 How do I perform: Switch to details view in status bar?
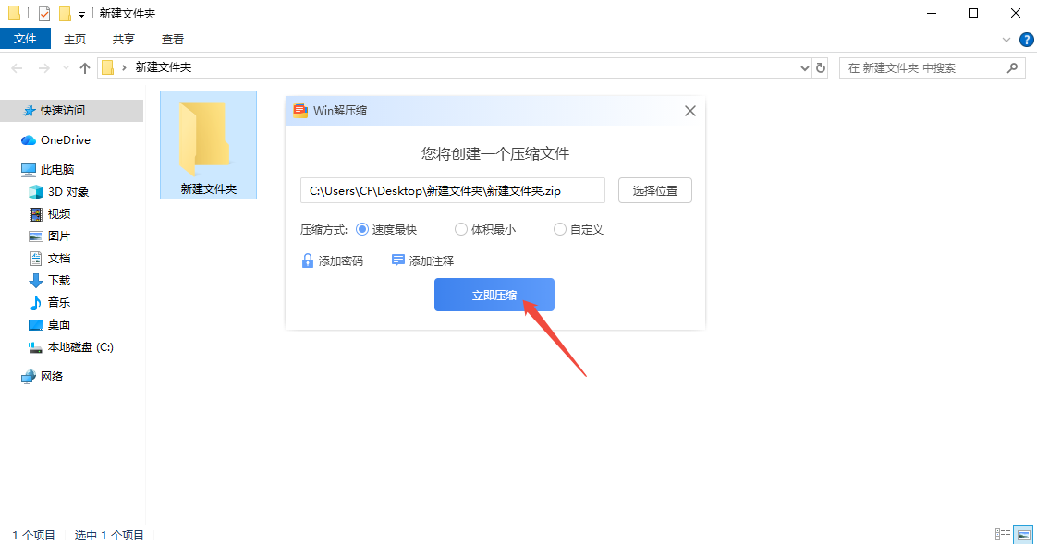tap(1003, 535)
